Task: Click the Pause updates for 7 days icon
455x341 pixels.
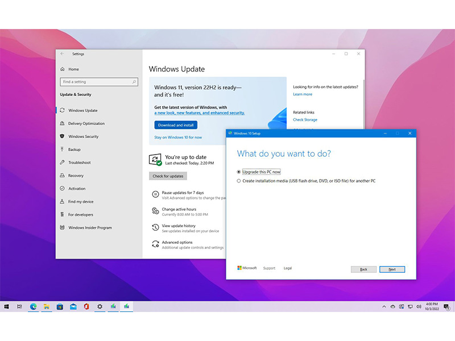Action: 155,194
